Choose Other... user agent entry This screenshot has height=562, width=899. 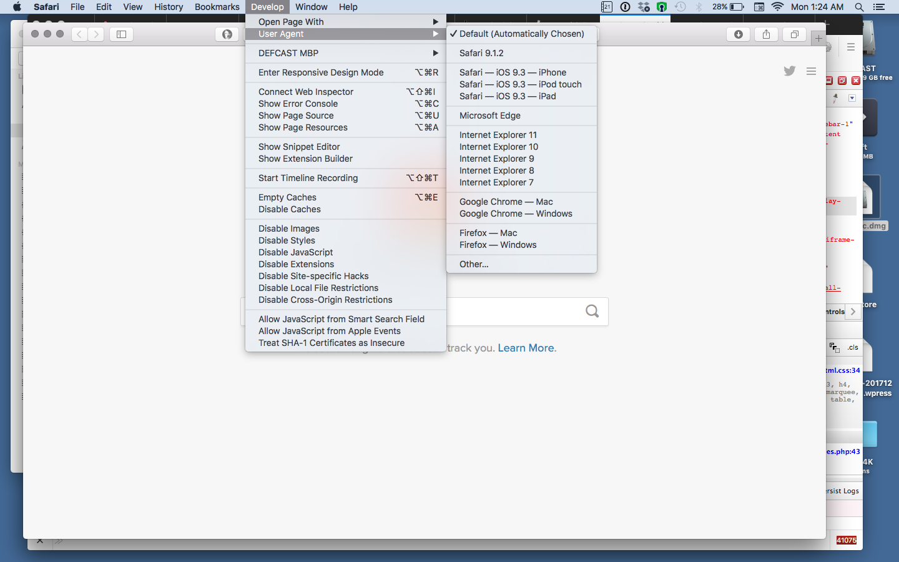point(522,264)
